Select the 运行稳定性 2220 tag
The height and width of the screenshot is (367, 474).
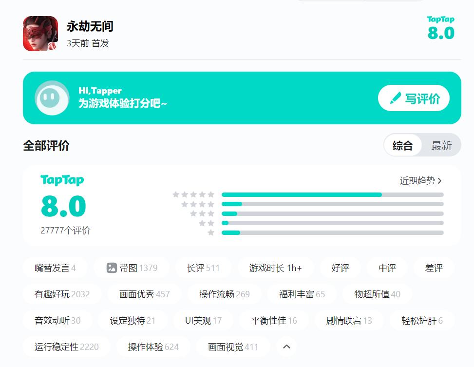tap(66, 347)
